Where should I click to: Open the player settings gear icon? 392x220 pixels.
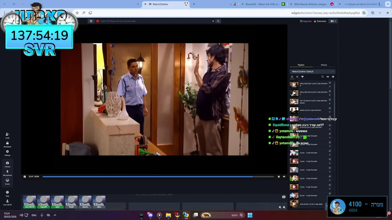(x=279, y=177)
